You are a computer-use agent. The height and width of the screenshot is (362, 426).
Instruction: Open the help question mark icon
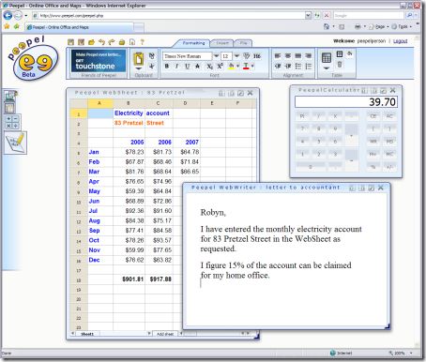click(143, 42)
